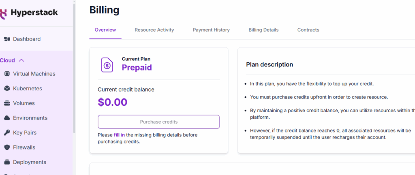Viewport: 415px width, 175px height.
Task: Open the Payment History tab
Action: [211, 30]
